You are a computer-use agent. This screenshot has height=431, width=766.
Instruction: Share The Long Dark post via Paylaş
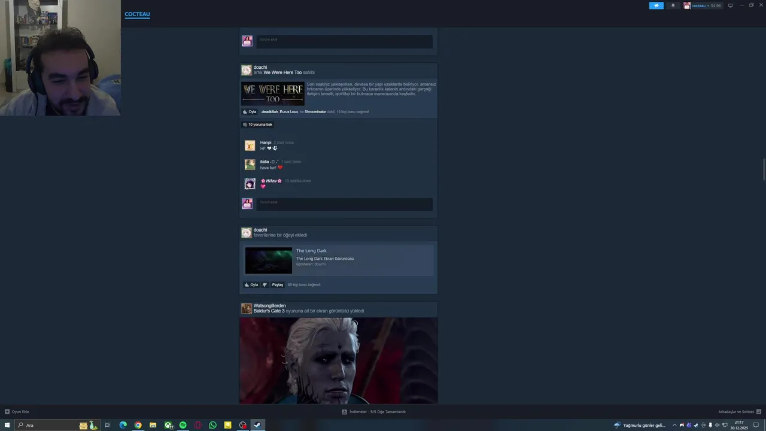277,285
